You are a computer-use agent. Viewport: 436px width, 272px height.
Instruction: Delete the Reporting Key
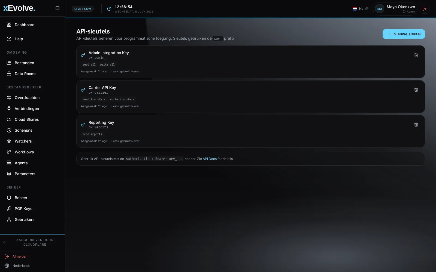tap(416, 125)
